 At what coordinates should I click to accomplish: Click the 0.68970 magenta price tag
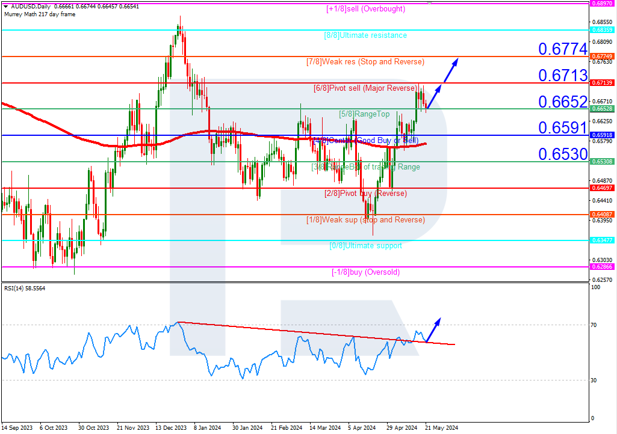[602, 3]
